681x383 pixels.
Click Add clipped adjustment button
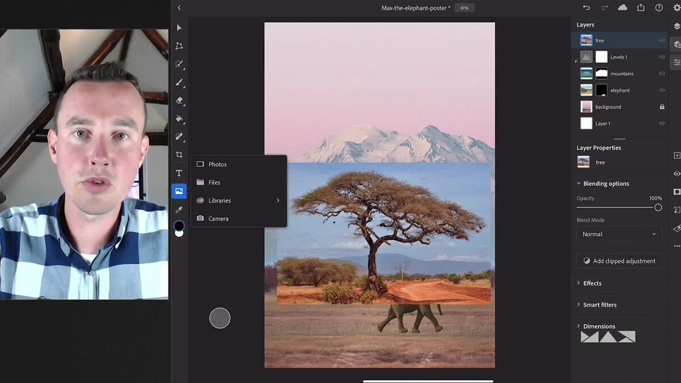619,261
